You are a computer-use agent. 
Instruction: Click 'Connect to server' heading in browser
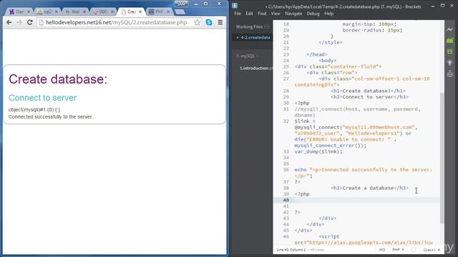click(x=42, y=98)
